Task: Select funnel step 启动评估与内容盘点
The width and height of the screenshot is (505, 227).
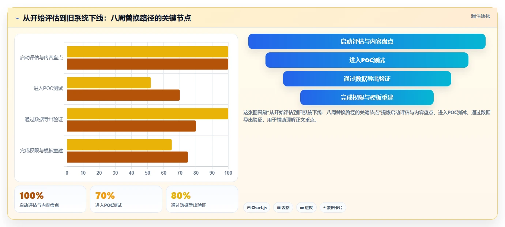Action: [x=367, y=41]
